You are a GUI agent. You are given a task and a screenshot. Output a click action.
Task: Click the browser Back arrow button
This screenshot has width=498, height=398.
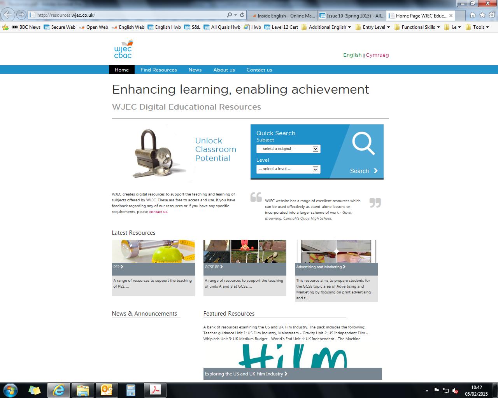8,15
